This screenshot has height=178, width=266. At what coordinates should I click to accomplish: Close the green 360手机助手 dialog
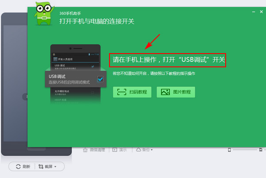[x=261, y=12]
